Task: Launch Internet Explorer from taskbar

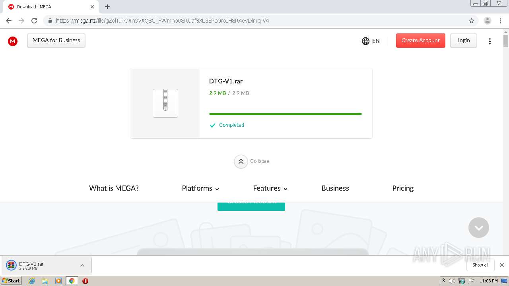Action: [x=31, y=281]
